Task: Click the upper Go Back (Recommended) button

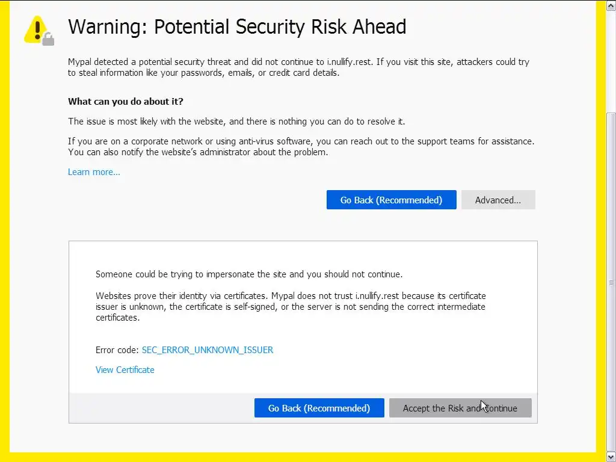Action: pos(391,200)
